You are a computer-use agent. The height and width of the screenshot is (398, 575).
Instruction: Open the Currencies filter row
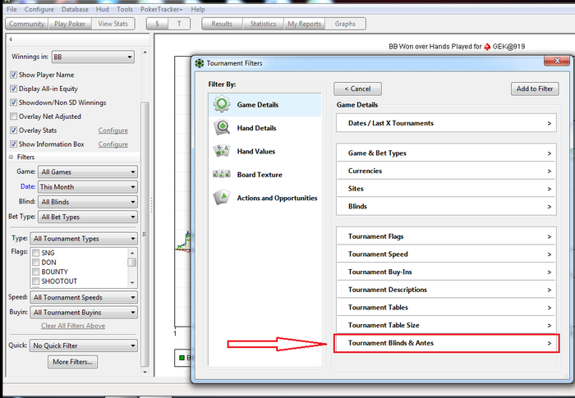(446, 171)
